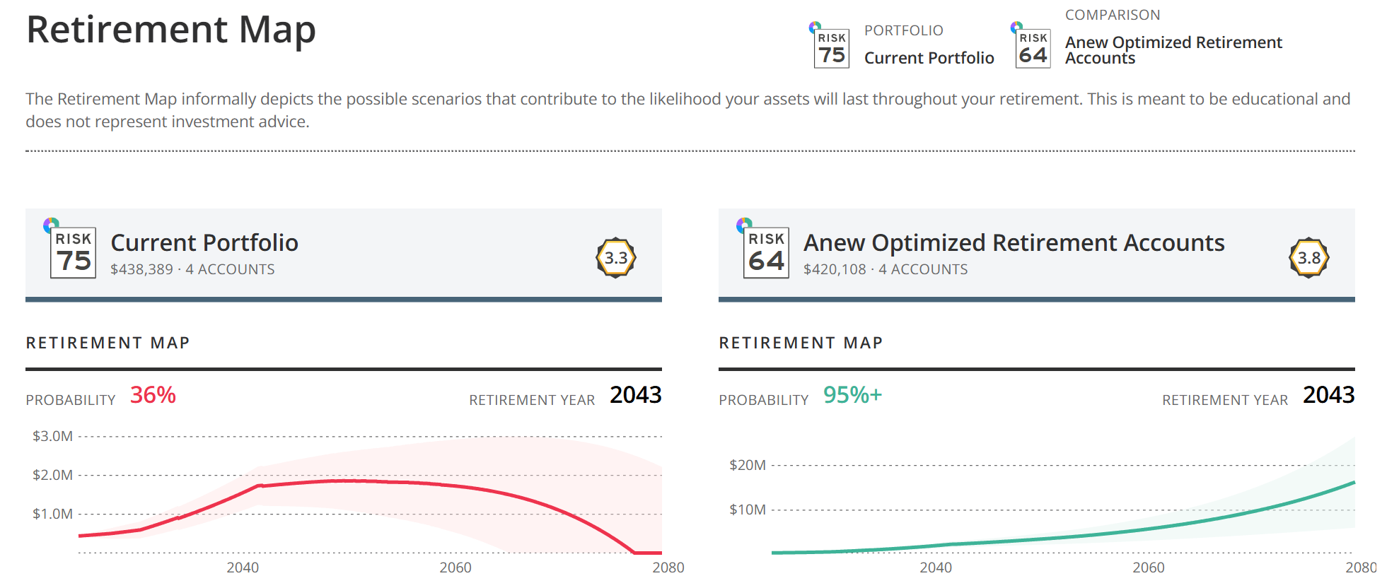Click the Risk 64 badge in header
This screenshot has height=588, width=1399.
(1033, 49)
